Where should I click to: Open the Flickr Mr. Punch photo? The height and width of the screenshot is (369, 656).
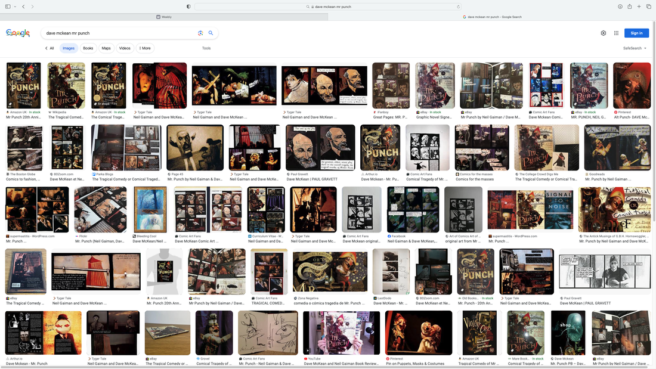[100, 210]
